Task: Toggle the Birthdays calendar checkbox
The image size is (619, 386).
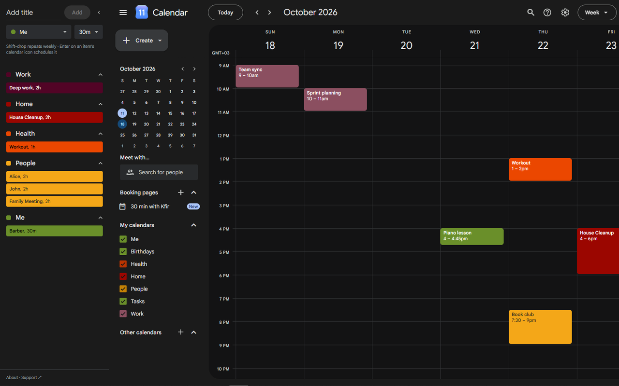Action: pyautogui.click(x=123, y=252)
